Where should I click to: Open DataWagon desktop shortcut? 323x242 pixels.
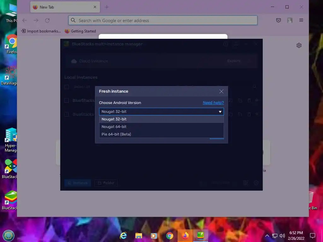coord(9,76)
